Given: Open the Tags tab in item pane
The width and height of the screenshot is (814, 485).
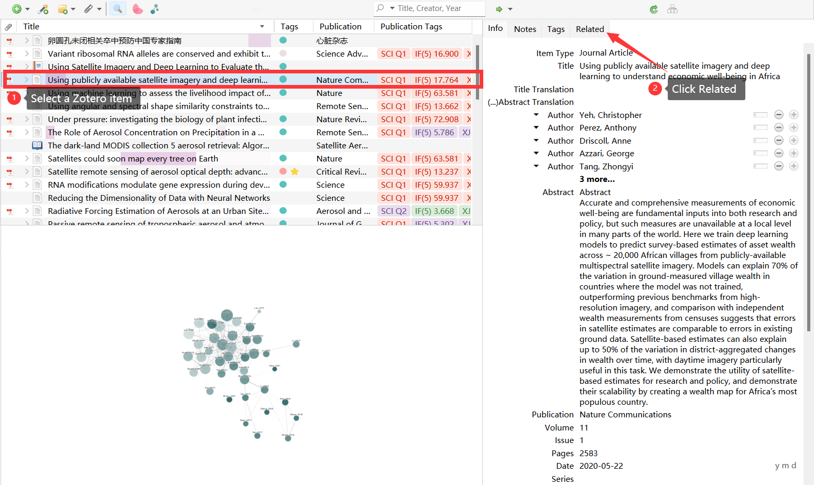Looking at the screenshot, I should click(556, 29).
